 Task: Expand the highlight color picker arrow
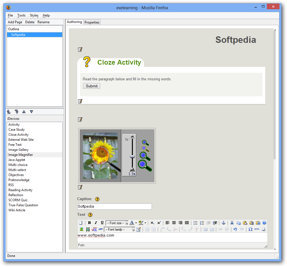[x=145, y=223]
